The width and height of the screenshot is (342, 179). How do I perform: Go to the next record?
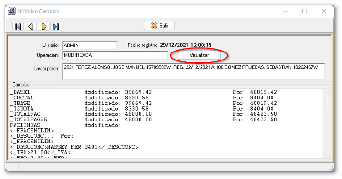[43, 27]
